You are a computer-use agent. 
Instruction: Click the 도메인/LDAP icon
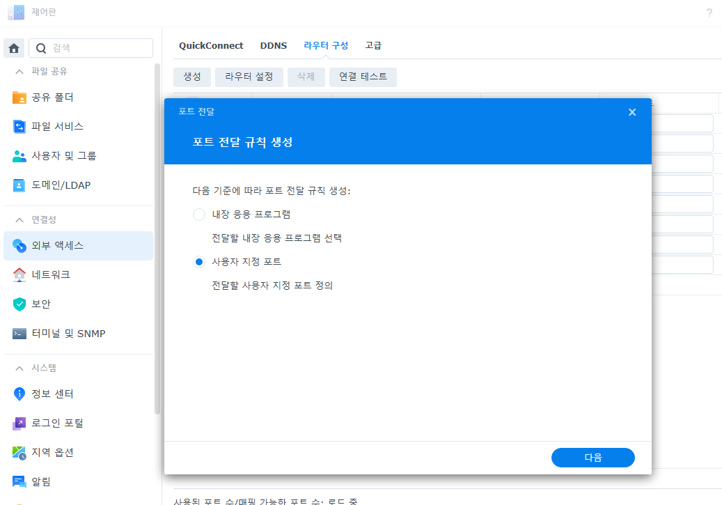[19, 185]
